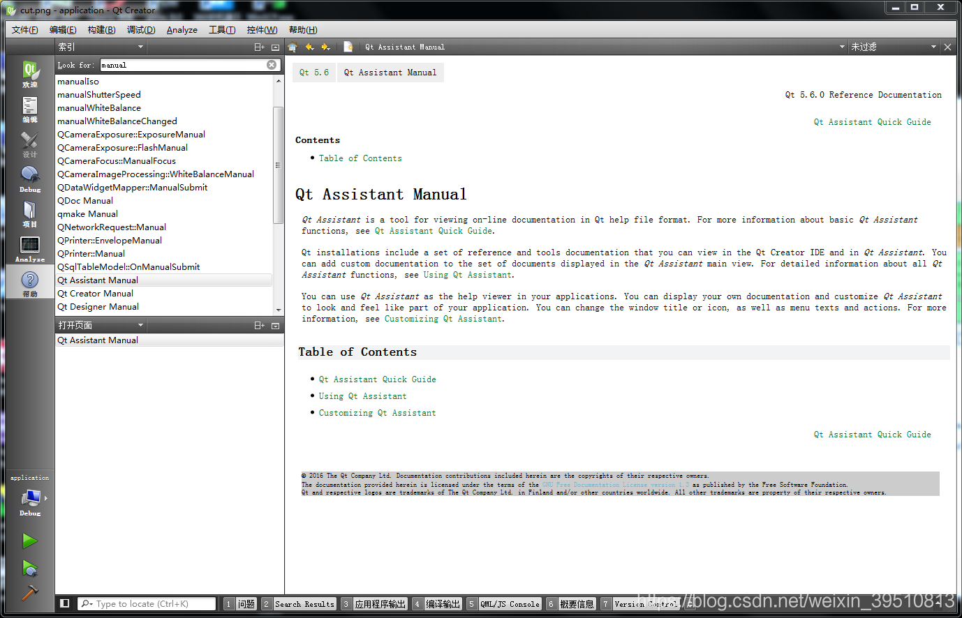Open the 帮助(H) menu

tap(303, 29)
